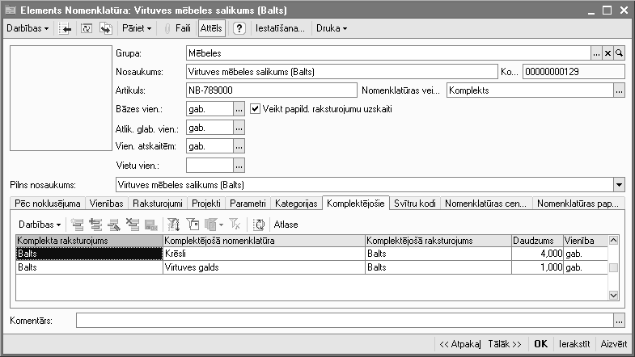Clear the Grupa field with X icon

point(608,53)
